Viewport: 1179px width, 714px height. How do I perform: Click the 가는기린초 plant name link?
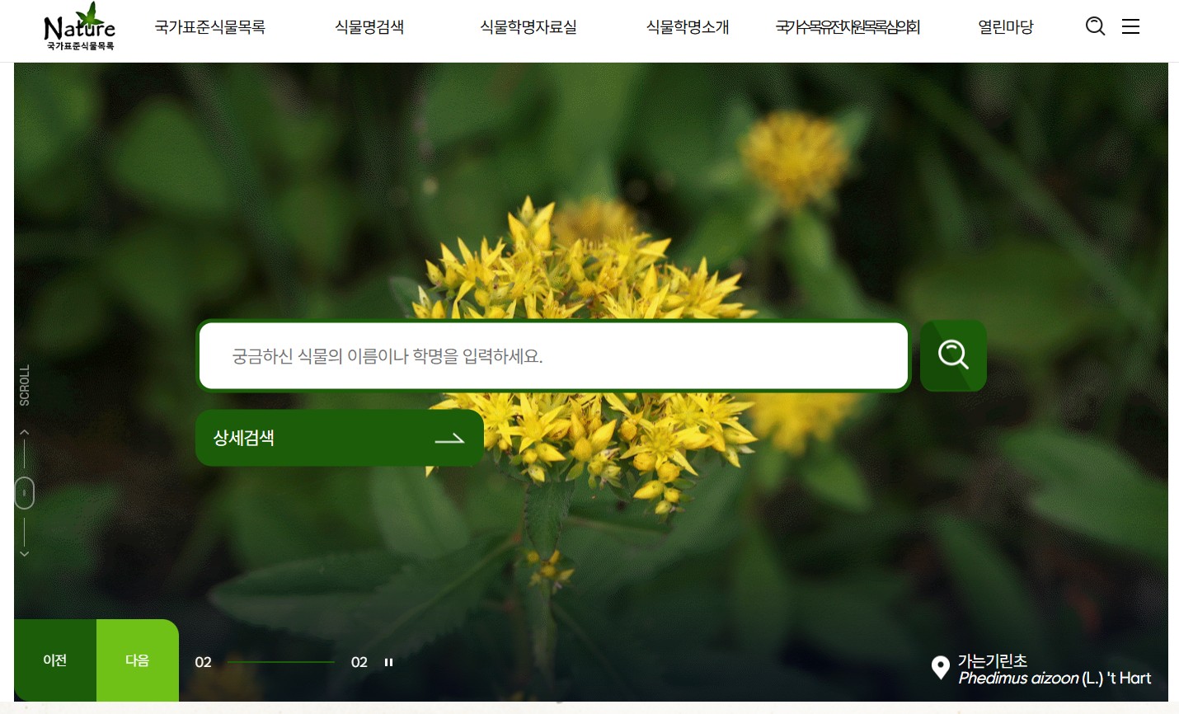(993, 660)
